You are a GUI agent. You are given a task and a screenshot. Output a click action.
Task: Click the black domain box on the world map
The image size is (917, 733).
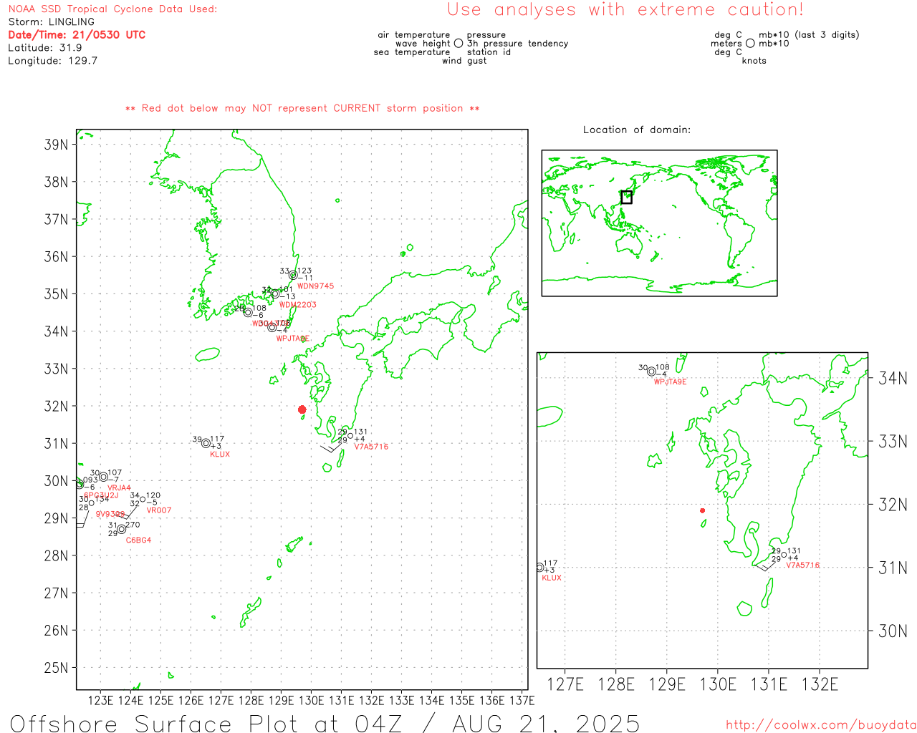(626, 197)
